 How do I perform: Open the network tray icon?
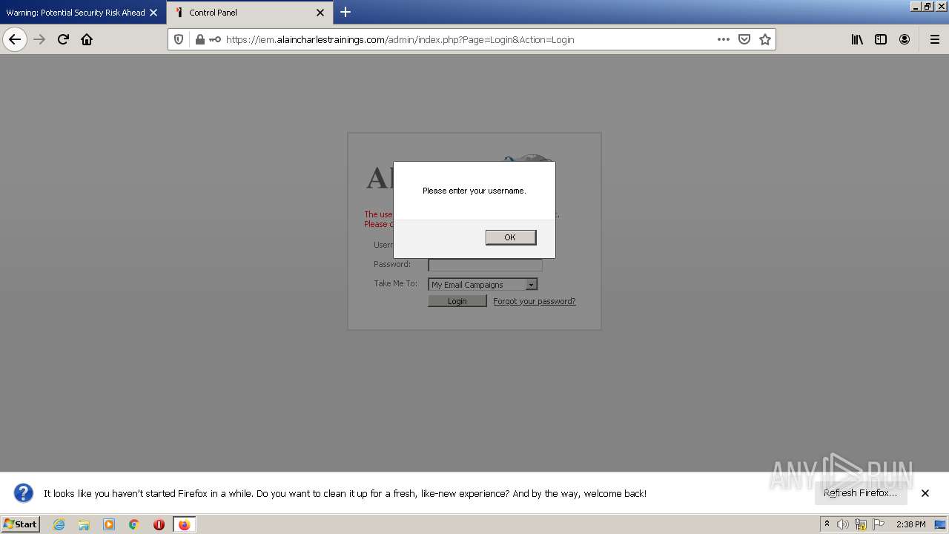[861, 524]
